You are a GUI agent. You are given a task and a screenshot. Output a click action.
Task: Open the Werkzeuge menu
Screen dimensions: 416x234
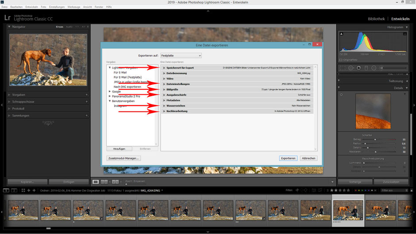[x=74, y=7]
